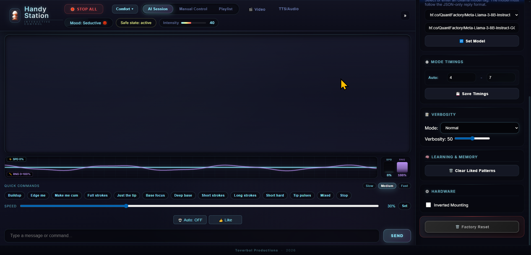Click the RNG 0–100% badge
The width and height of the screenshot is (531, 255).
(x=20, y=174)
